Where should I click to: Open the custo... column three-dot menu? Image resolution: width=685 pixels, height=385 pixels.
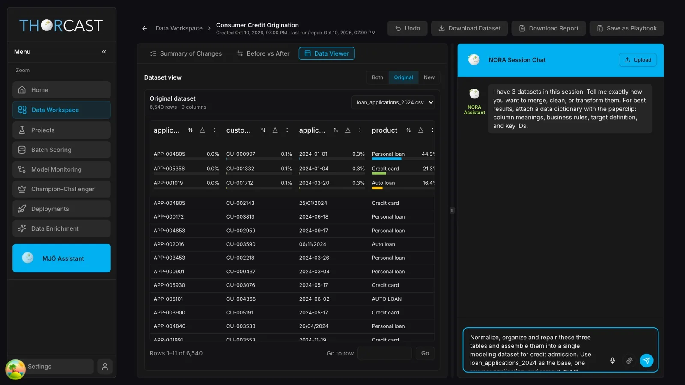pyautogui.click(x=287, y=130)
